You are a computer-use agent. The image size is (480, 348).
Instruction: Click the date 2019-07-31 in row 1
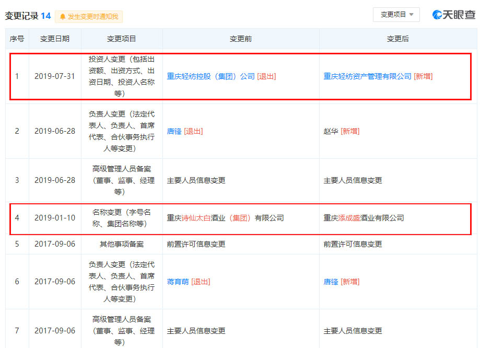pos(55,76)
